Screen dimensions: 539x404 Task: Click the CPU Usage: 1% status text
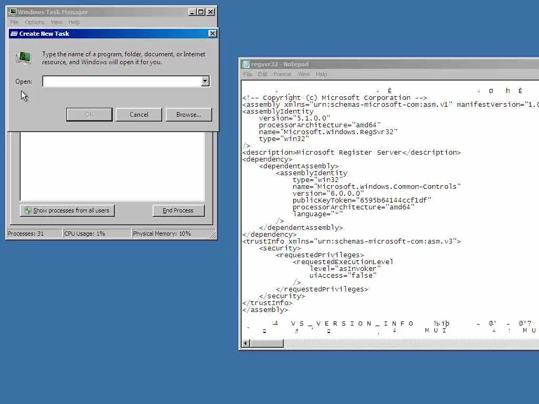point(85,234)
